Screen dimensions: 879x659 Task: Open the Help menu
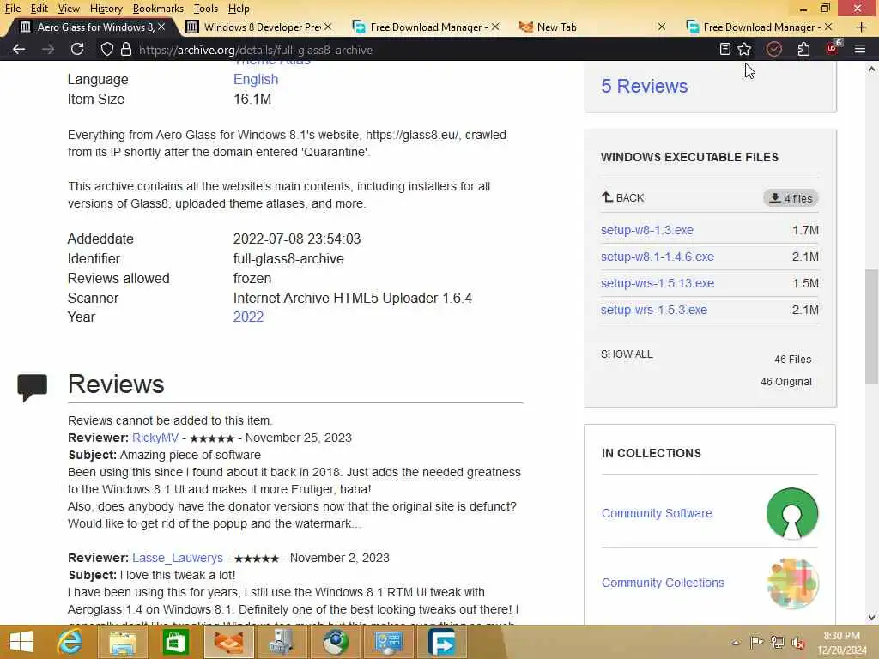click(x=239, y=9)
